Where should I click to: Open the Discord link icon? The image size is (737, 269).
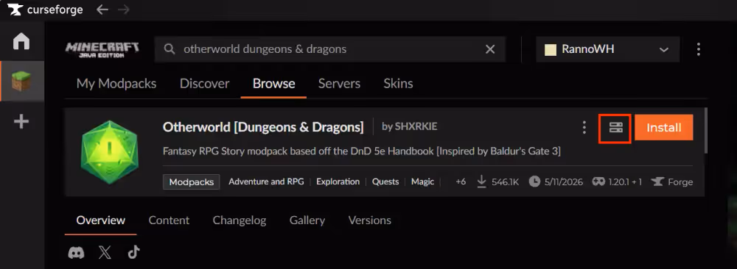[76, 253]
